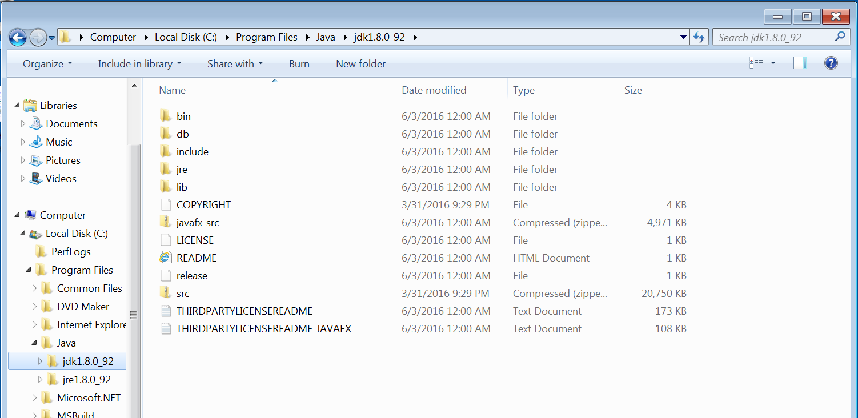Click the Help question mark icon
The height and width of the screenshot is (418, 858).
831,63
